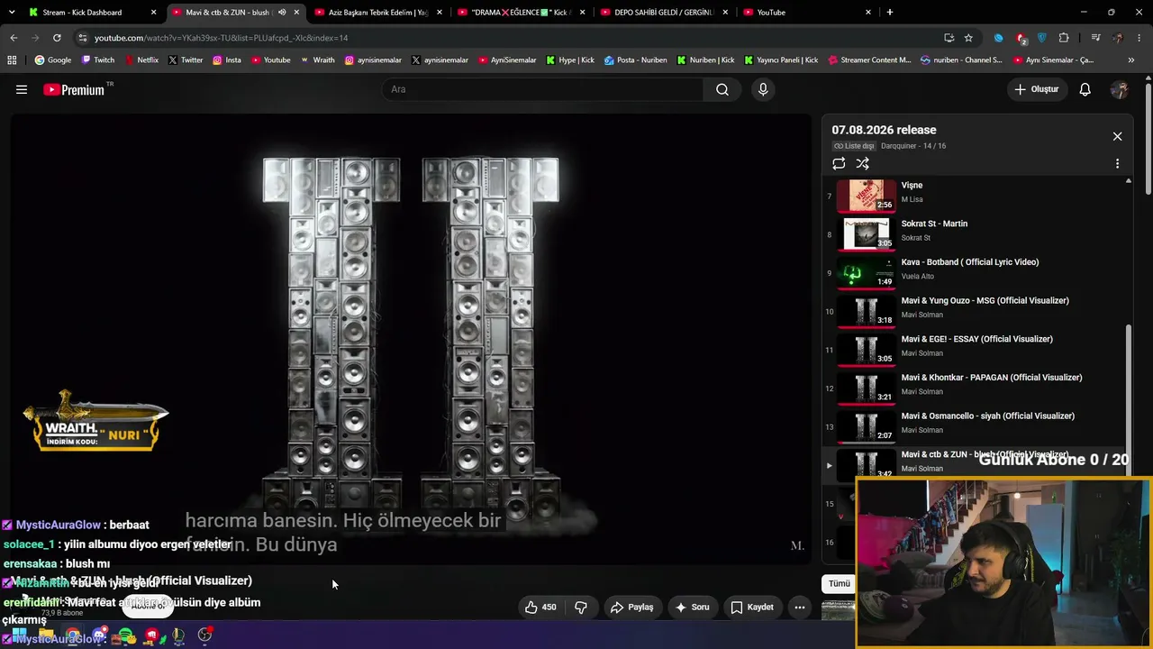The height and width of the screenshot is (649, 1153).
Task: Toggle playlist loop
Action: coord(839,163)
